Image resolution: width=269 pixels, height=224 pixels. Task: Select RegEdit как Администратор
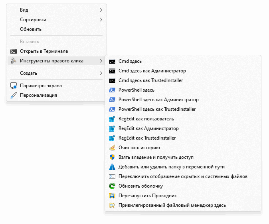183,128
